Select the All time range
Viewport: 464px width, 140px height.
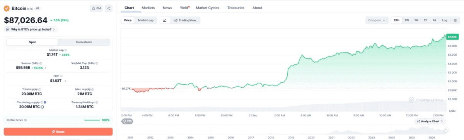434,20
